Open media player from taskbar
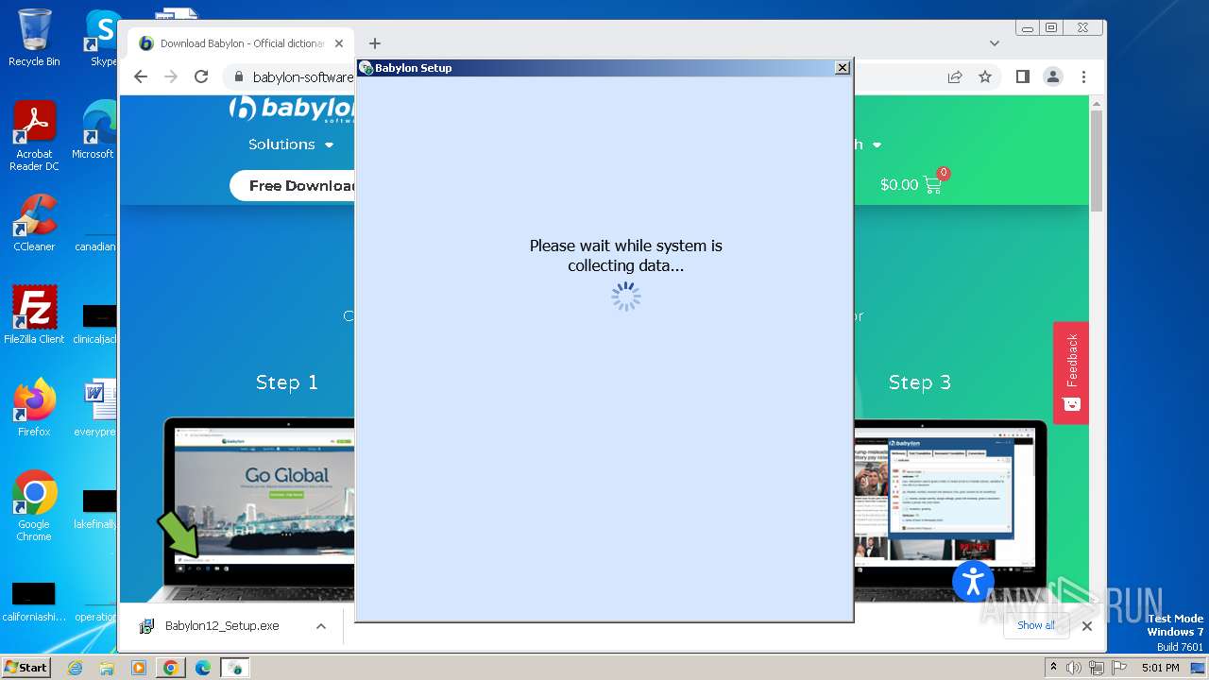The image size is (1209, 680). tap(139, 668)
